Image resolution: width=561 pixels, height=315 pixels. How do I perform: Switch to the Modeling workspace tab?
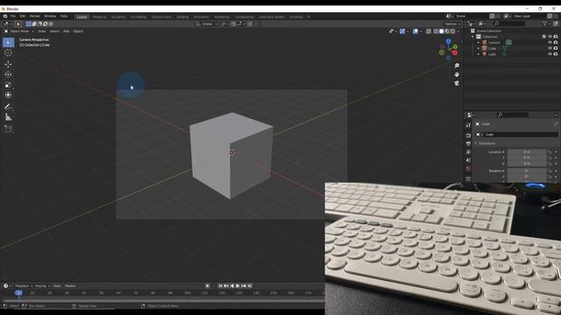click(x=99, y=17)
